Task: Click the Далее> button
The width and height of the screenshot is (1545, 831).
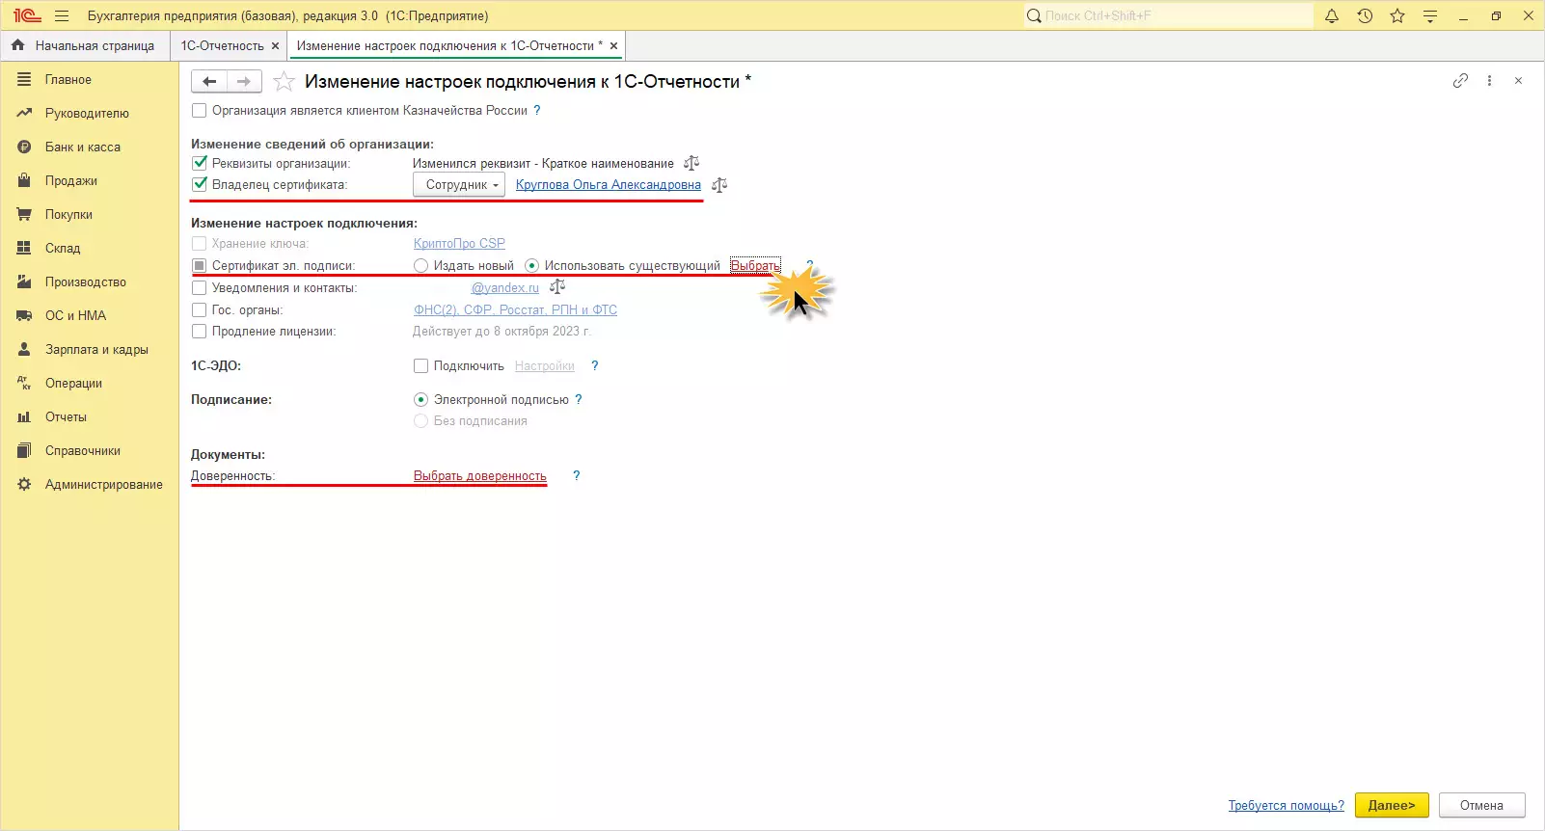Action: coord(1392,805)
